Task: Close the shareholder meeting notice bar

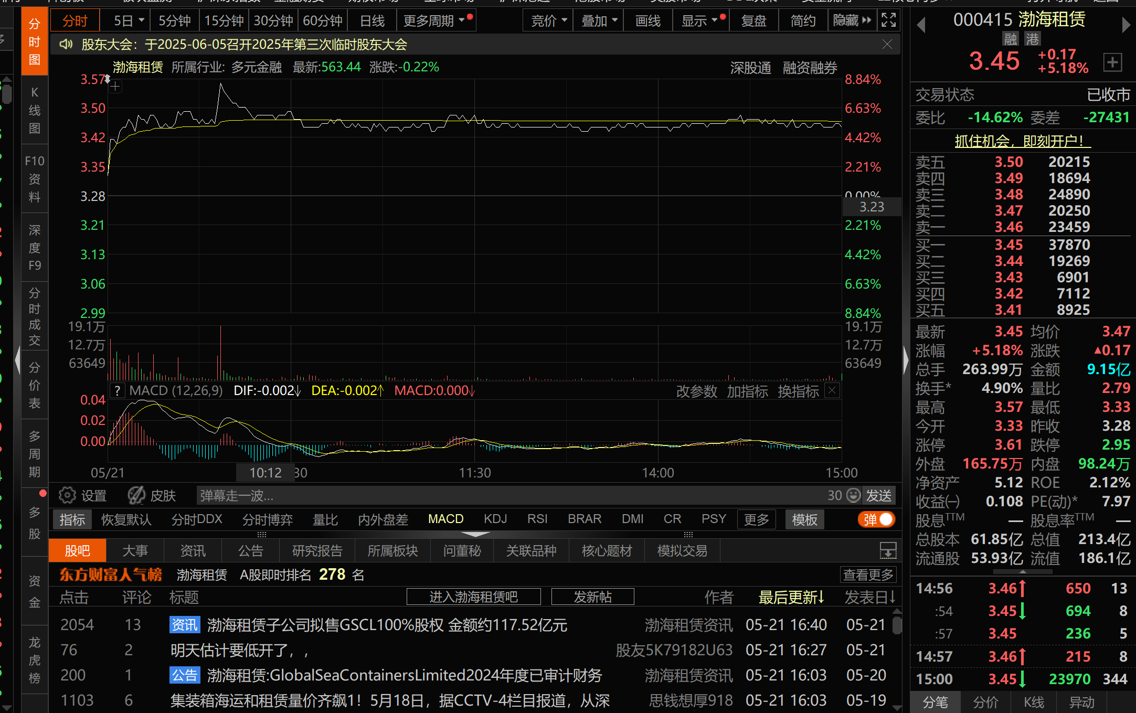Action: pos(887,45)
